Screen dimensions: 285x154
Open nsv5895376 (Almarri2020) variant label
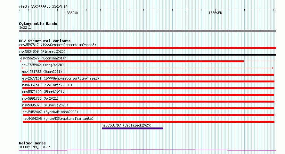pyautogui.click(x=45, y=105)
